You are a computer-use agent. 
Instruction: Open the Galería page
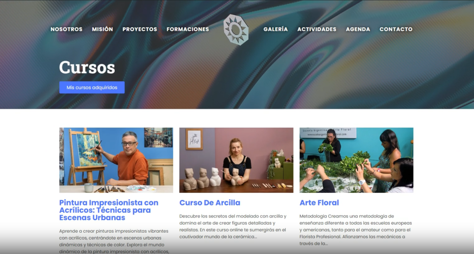275,29
